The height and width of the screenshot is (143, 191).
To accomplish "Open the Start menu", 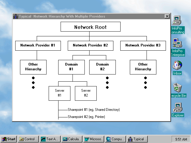I will point(9,139).
